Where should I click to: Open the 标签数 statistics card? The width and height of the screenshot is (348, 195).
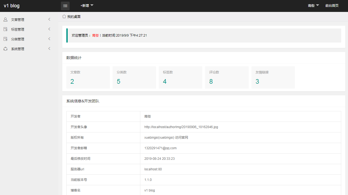[x=181, y=77]
